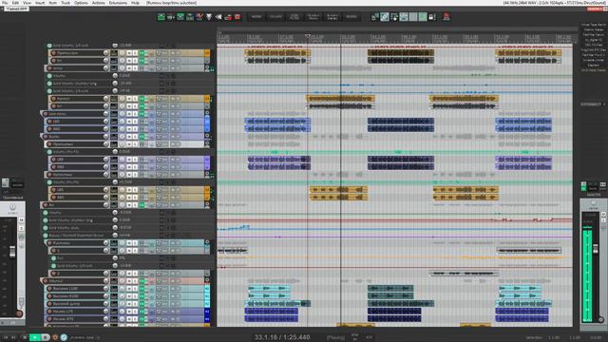Image resolution: width=608 pixels, height=342 pixels.
Task: Click the master volume fader in left mixer strip
Action: (12, 252)
